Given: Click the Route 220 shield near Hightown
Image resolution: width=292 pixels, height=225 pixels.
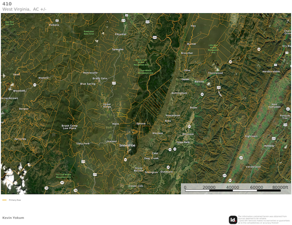Looking at the screenshot, I should 274,138.
